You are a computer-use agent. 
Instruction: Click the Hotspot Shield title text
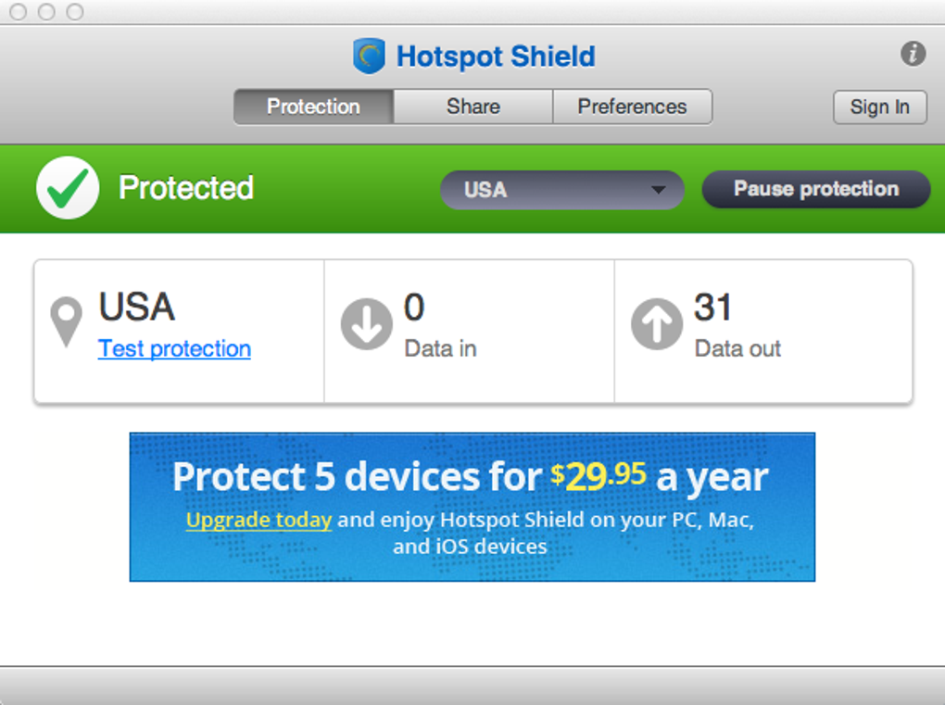495,57
